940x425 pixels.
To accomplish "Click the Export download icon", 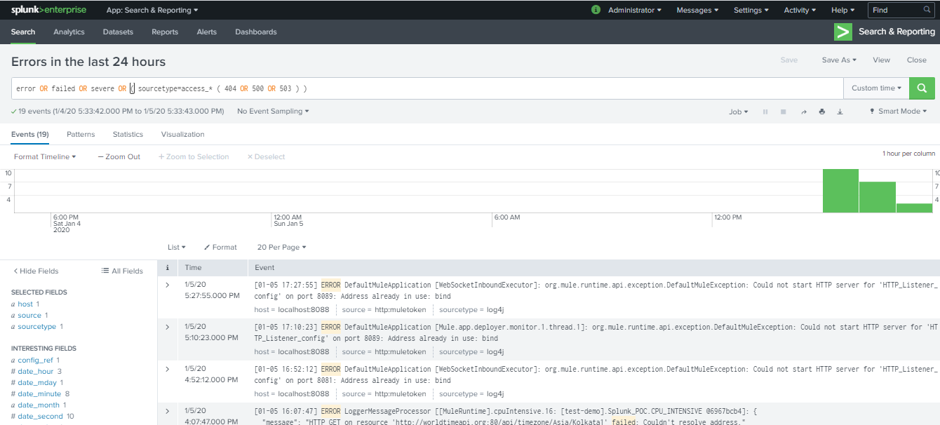I will [x=840, y=112].
